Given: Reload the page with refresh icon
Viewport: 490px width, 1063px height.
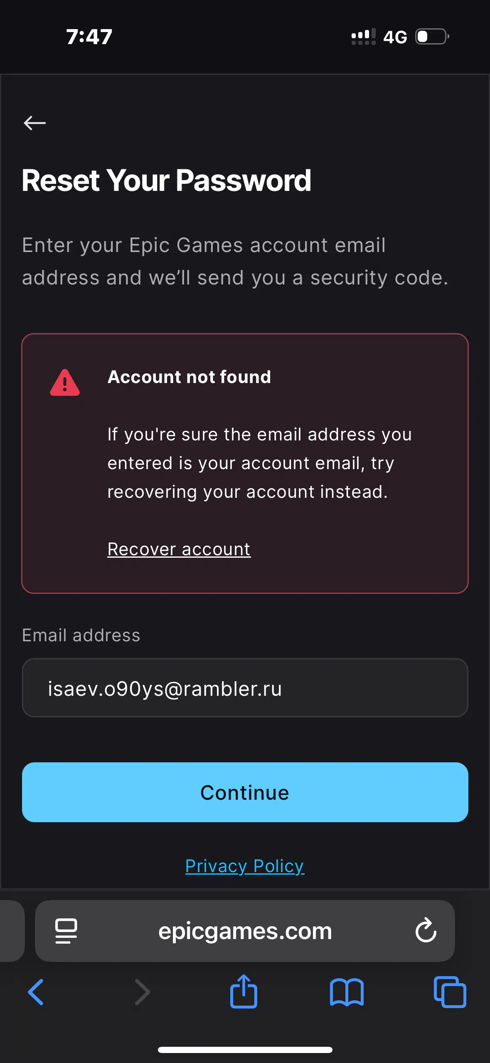Looking at the screenshot, I should click(426, 930).
